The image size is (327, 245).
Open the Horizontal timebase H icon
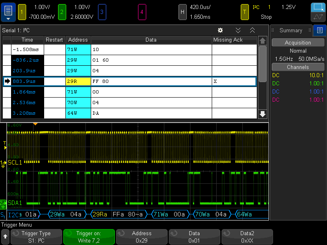[183, 12]
